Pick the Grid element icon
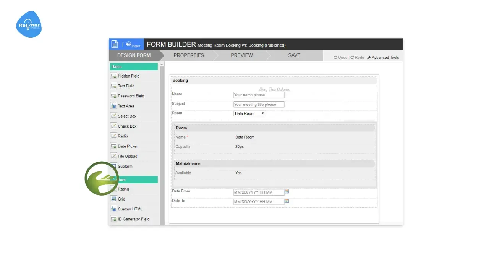The width and height of the screenshot is (489, 262). [x=113, y=199]
